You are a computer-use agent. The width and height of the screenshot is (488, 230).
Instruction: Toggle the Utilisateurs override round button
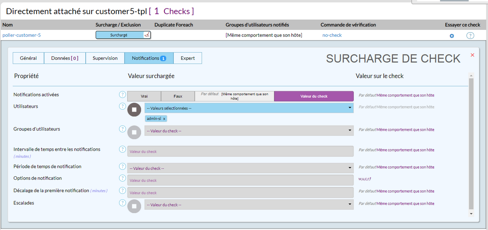click(x=134, y=110)
